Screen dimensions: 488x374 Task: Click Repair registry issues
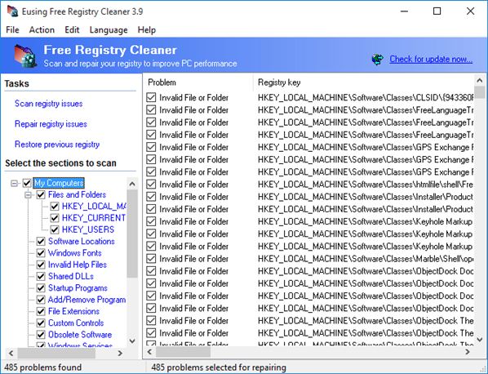(51, 124)
